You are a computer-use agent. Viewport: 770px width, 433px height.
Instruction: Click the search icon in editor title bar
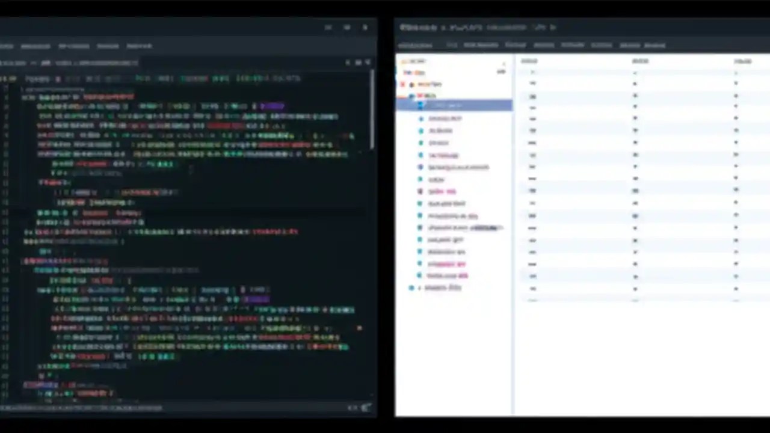348,62
